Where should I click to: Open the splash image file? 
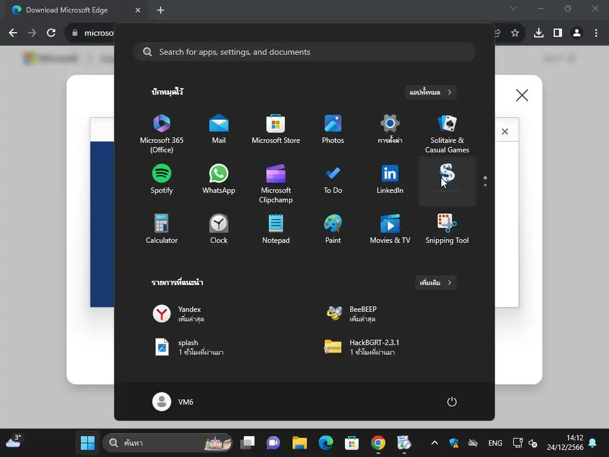pyautogui.click(x=188, y=347)
